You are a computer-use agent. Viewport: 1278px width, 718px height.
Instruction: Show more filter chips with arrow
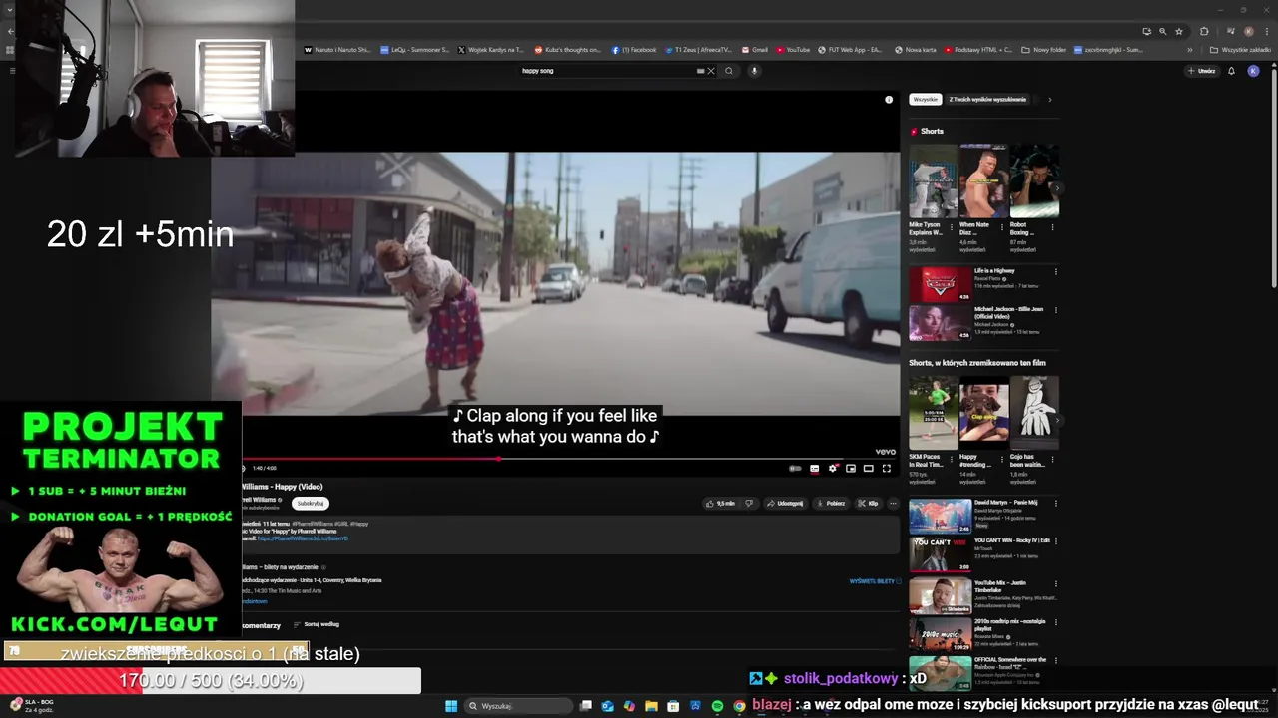[1049, 99]
